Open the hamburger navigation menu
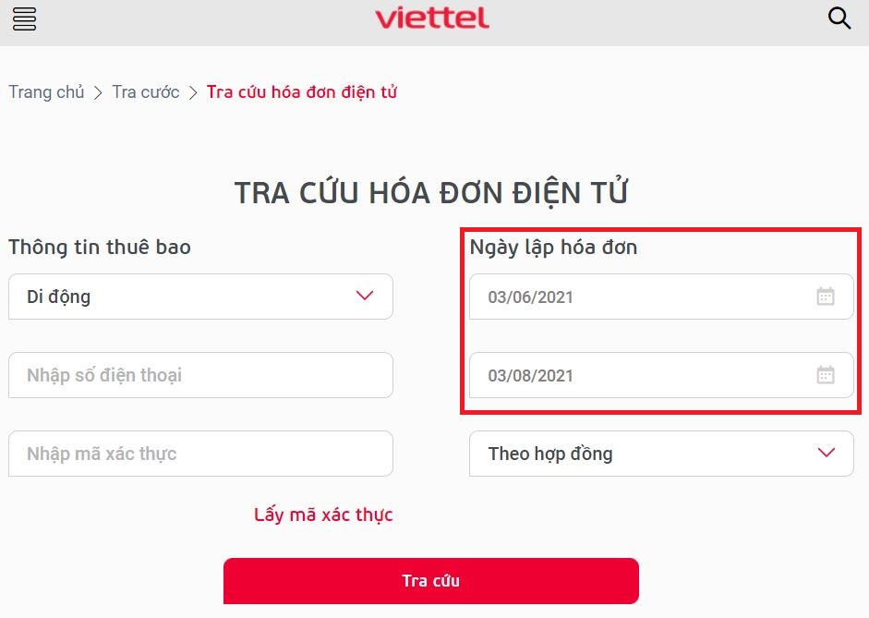The height and width of the screenshot is (618, 869). [24, 18]
